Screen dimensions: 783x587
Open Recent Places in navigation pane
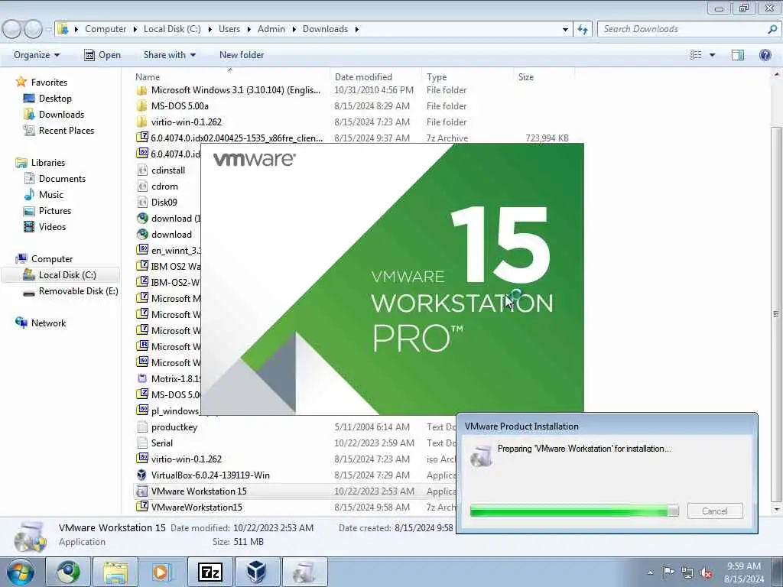66,130
